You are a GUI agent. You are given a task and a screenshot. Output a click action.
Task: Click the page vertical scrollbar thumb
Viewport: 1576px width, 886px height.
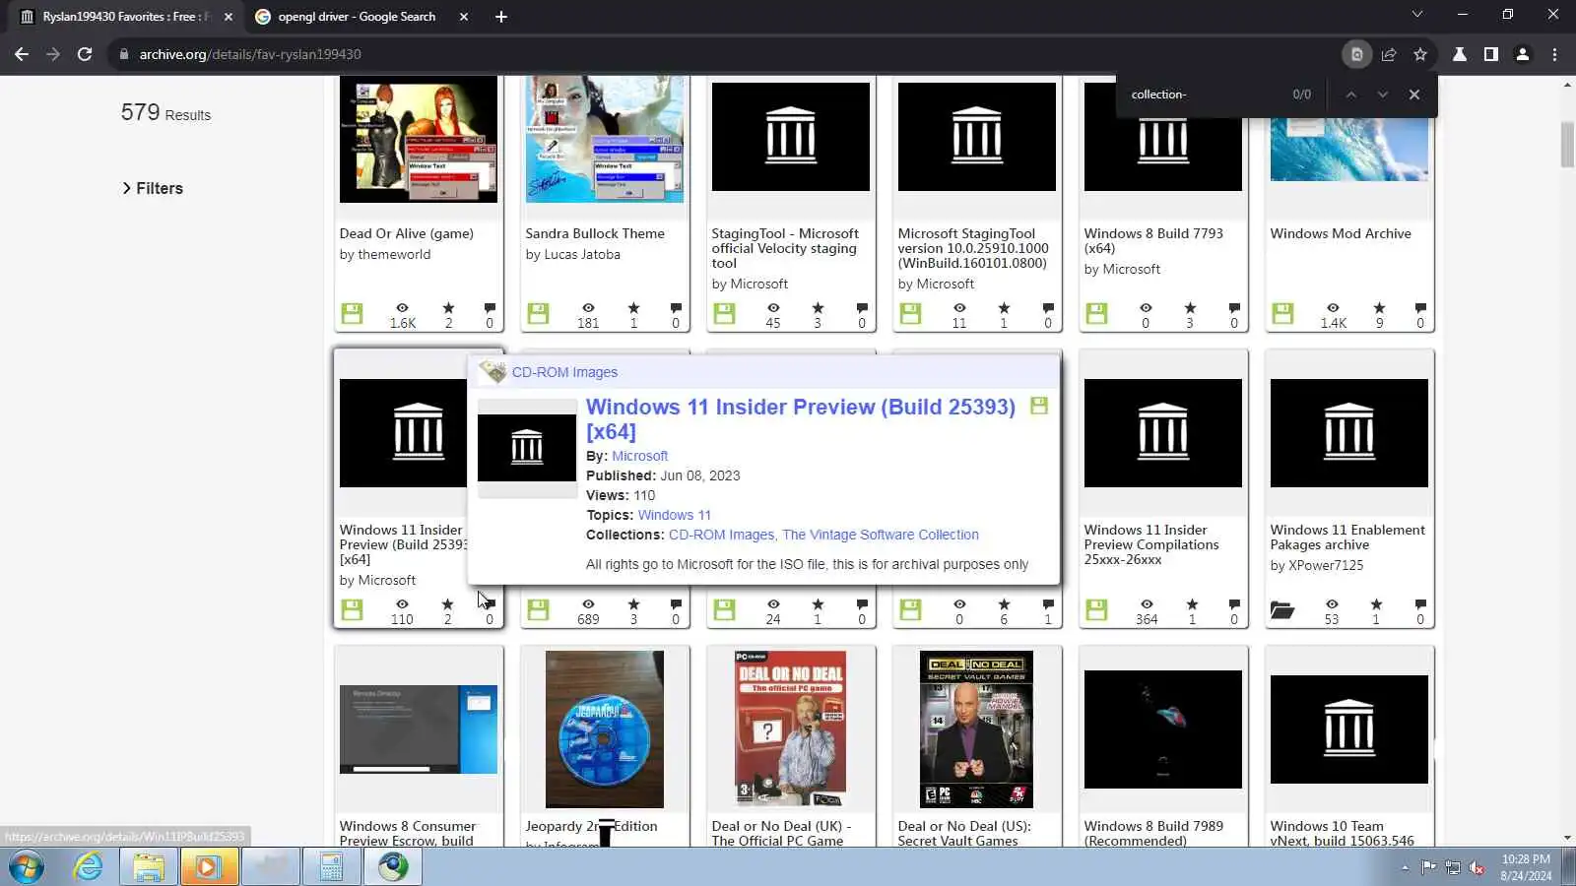click(x=1567, y=145)
